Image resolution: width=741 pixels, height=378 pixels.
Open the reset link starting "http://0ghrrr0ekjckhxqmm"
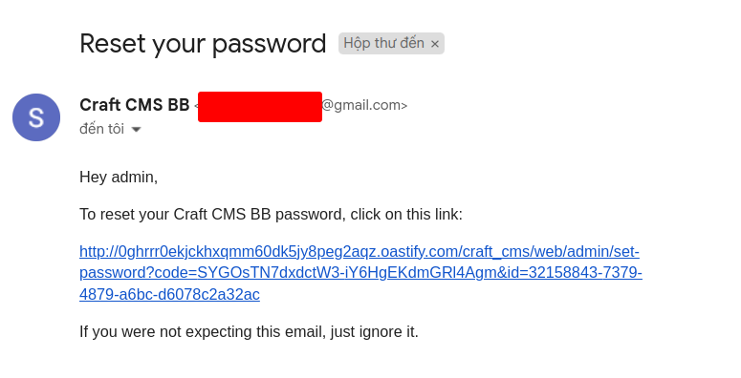tap(360, 252)
